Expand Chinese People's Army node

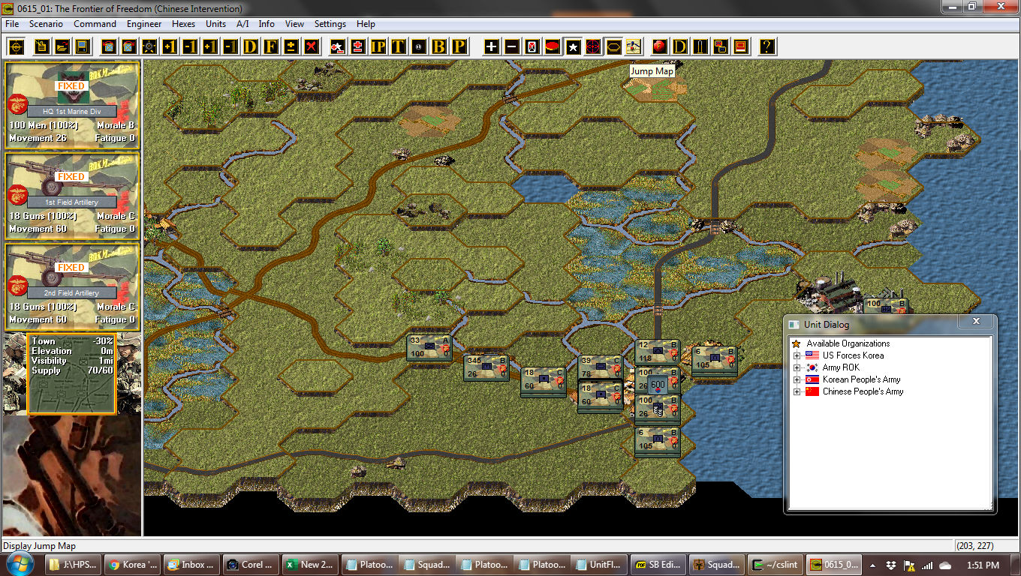point(797,391)
